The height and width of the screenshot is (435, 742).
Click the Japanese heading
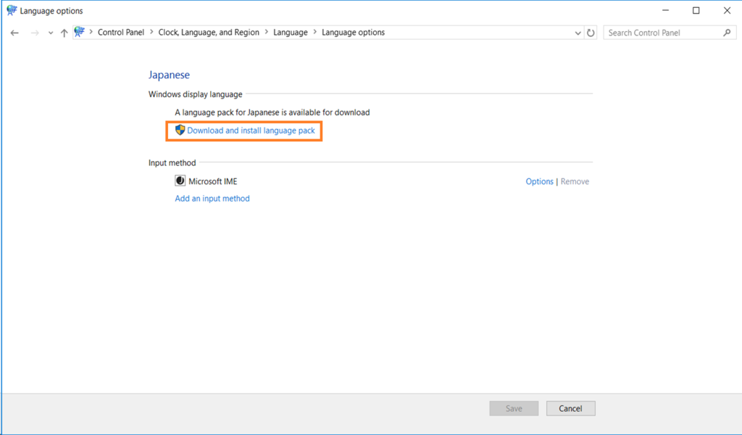(169, 75)
